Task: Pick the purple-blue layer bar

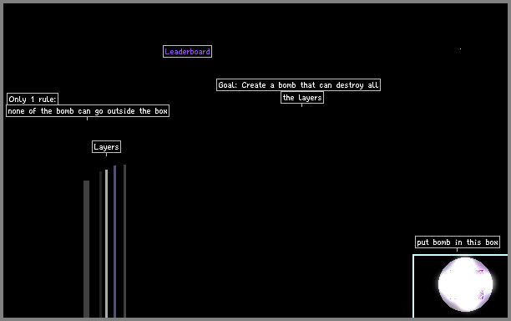Action: pos(114,242)
